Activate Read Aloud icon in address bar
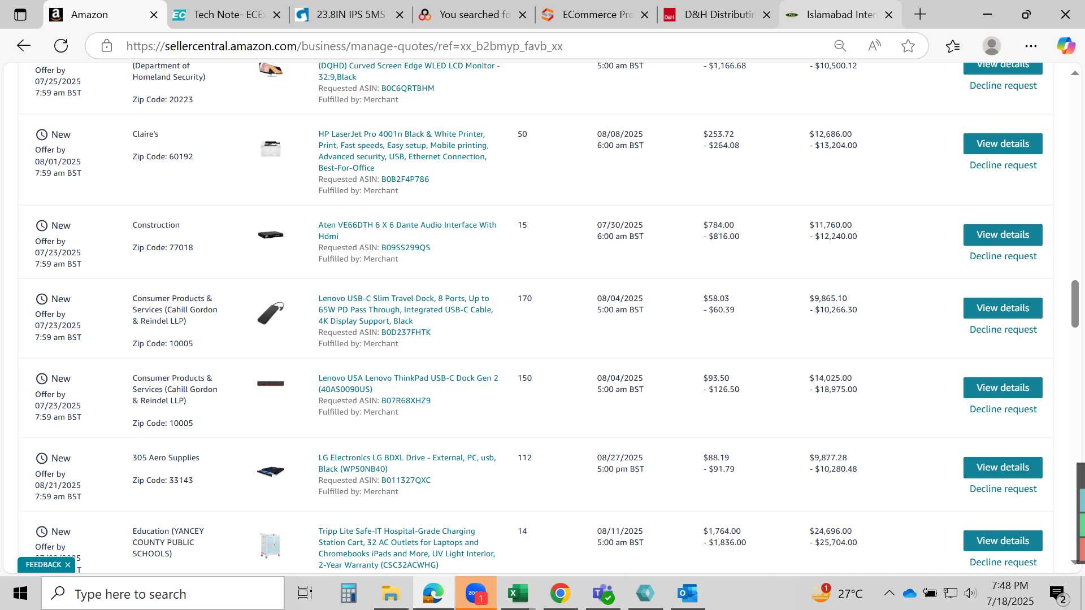1085x610 pixels. 874,46
